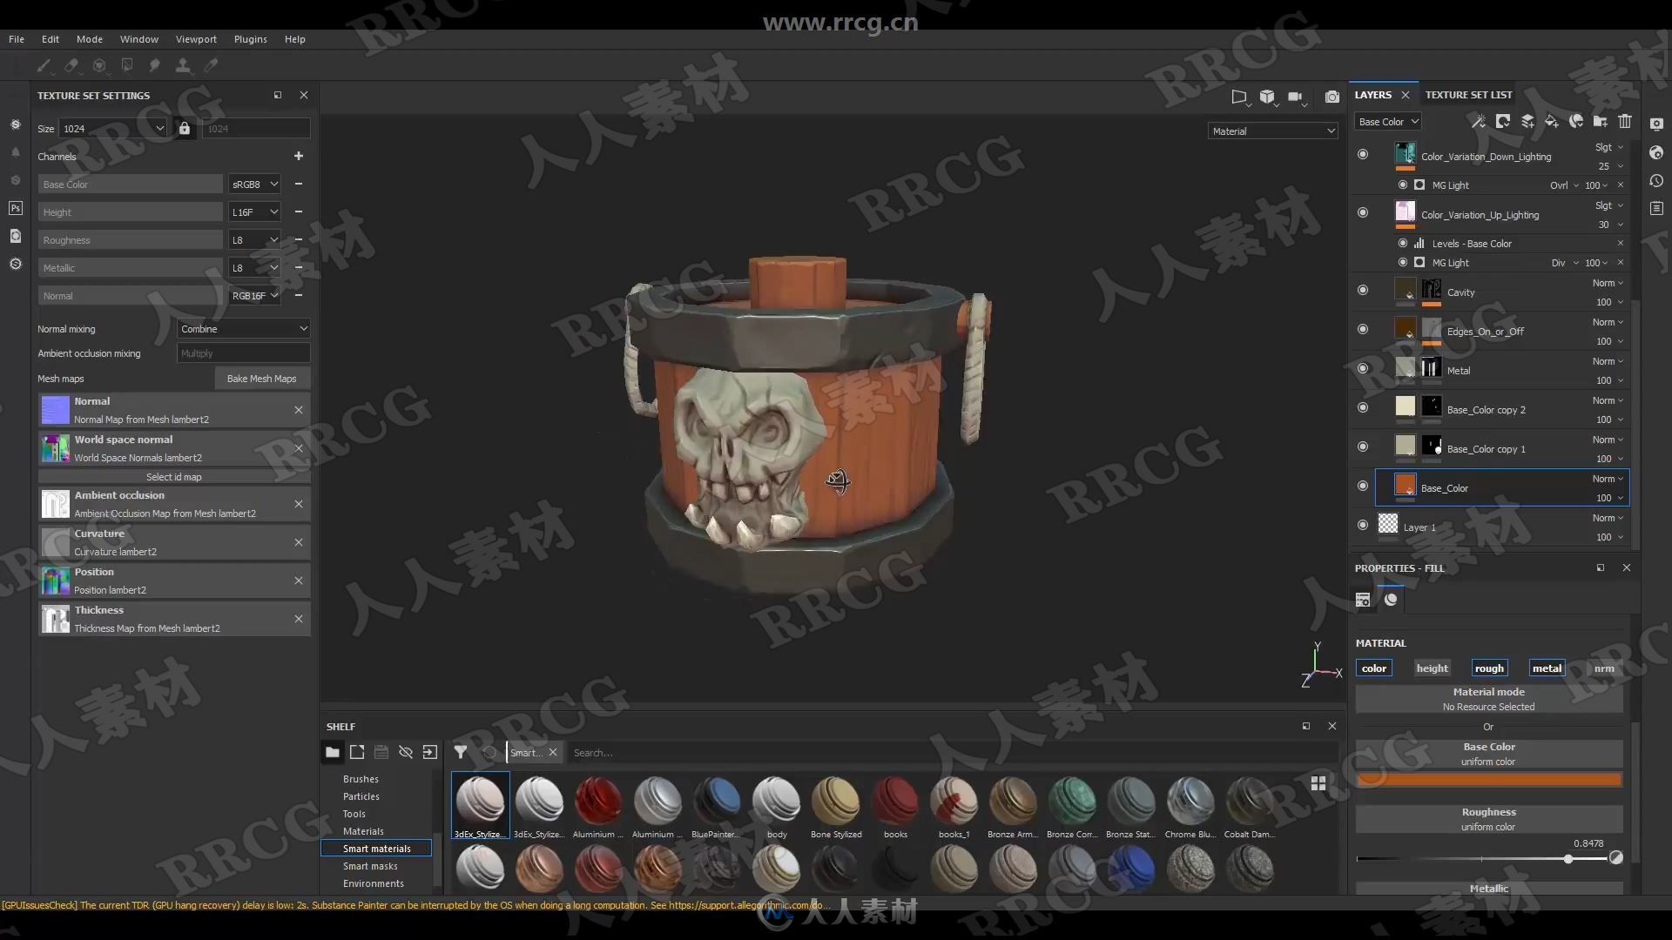Viewport: 1672px width, 940px height.
Task: Add a new fill layer
Action: pyautogui.click(x=1552, y=121)
